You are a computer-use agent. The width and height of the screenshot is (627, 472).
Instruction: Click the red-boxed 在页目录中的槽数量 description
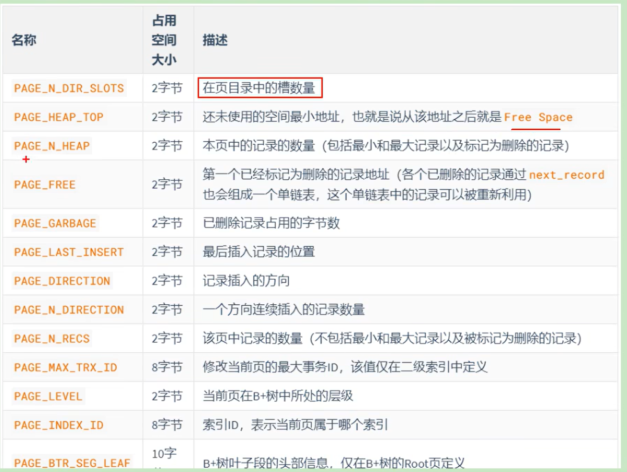(x=260, y=88)
